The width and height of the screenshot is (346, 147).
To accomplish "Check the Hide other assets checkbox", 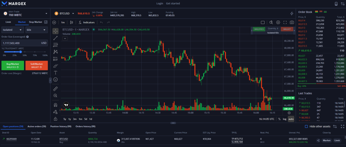I will 306,126.
